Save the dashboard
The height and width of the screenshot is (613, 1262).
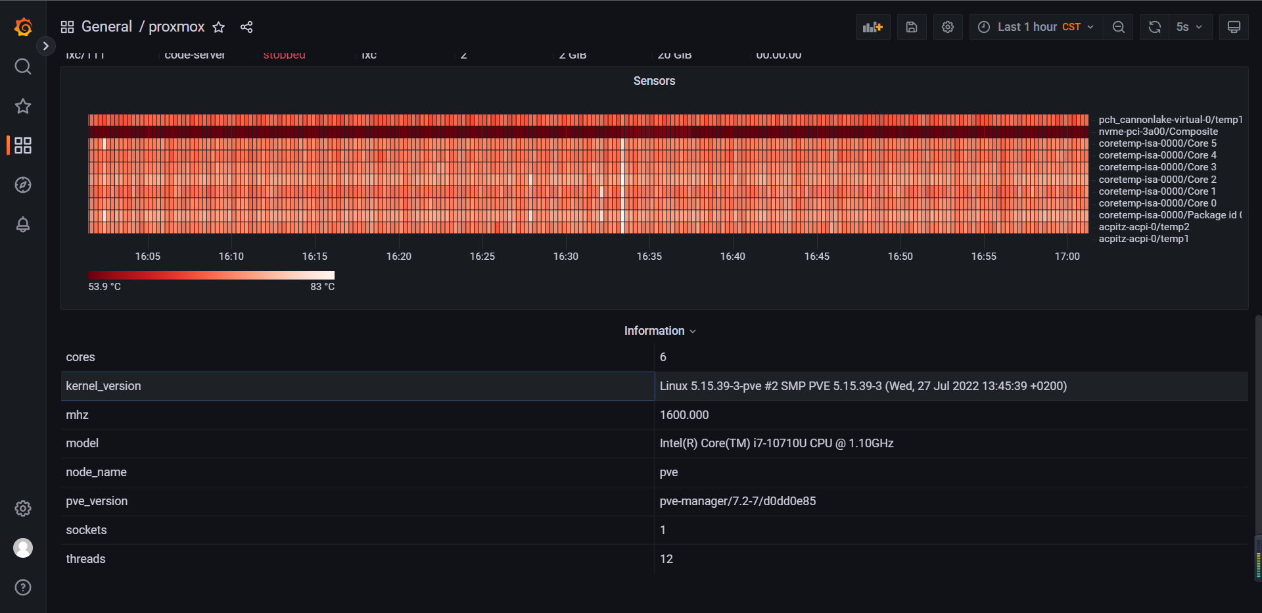pos(912,27)
